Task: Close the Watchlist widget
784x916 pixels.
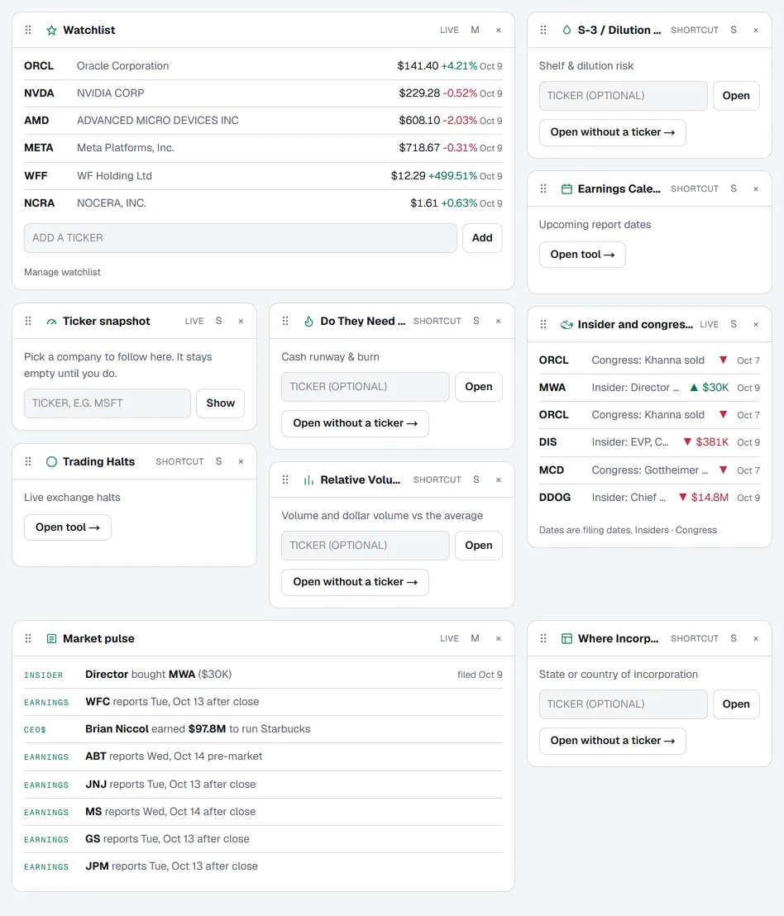Action: click(499, 31)
